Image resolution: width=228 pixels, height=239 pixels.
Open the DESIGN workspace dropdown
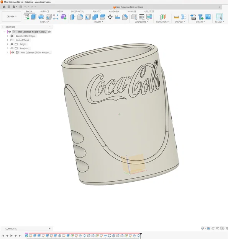click(11, 16)
